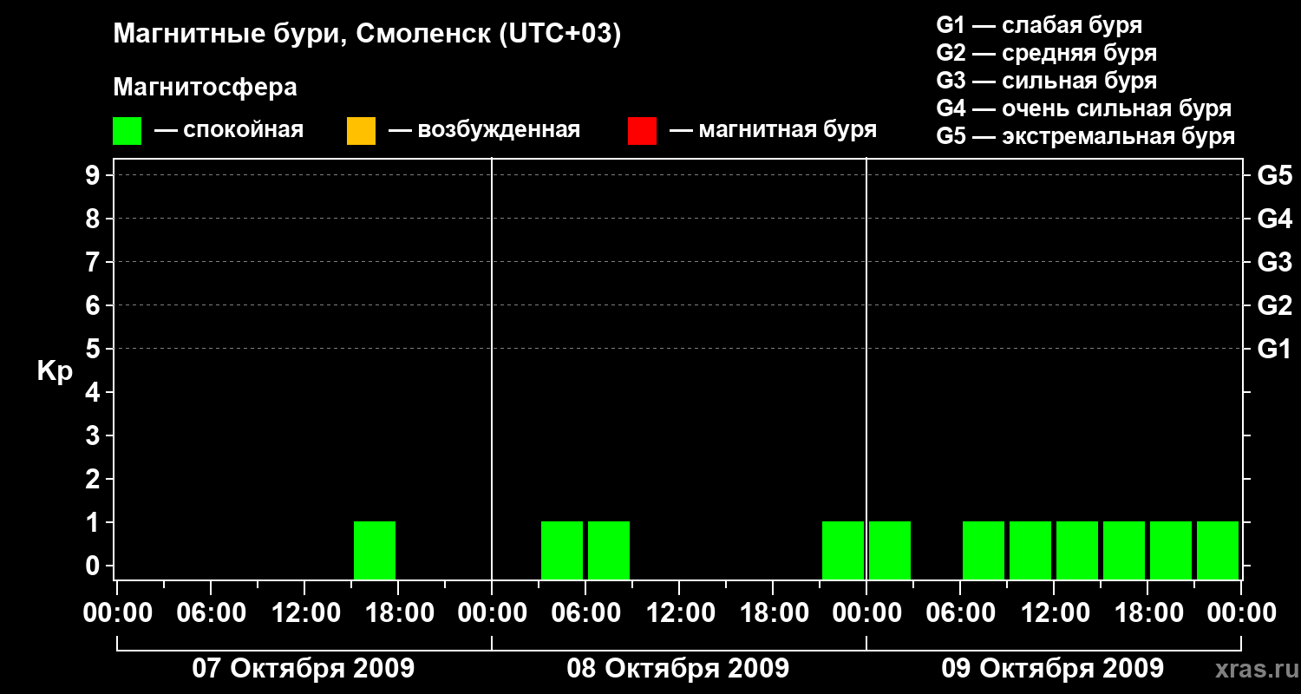Viewport: 1301px width, 694px height.
Task: Click the 18:00 time label under 08 October
Action: coord(773,613)
